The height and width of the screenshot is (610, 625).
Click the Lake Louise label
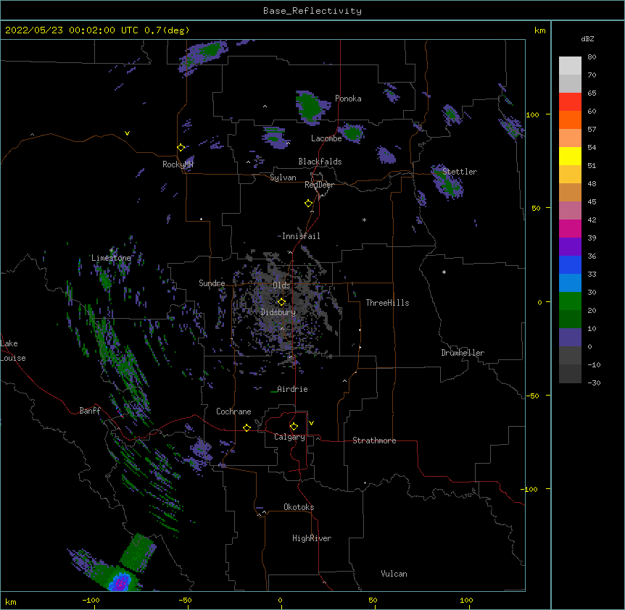click(13, 351)
